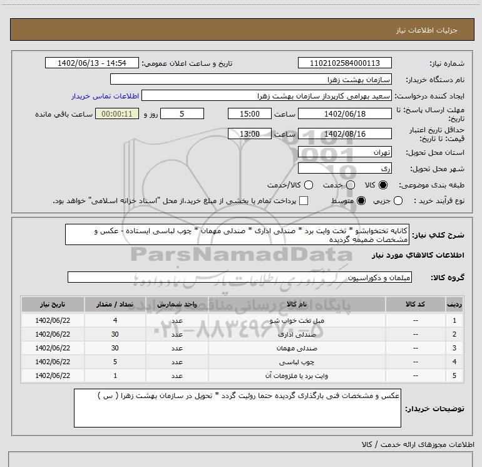The image size is (482, 467).
Task: Click the unit عدد in row 3
Action: tap(177, 349)
